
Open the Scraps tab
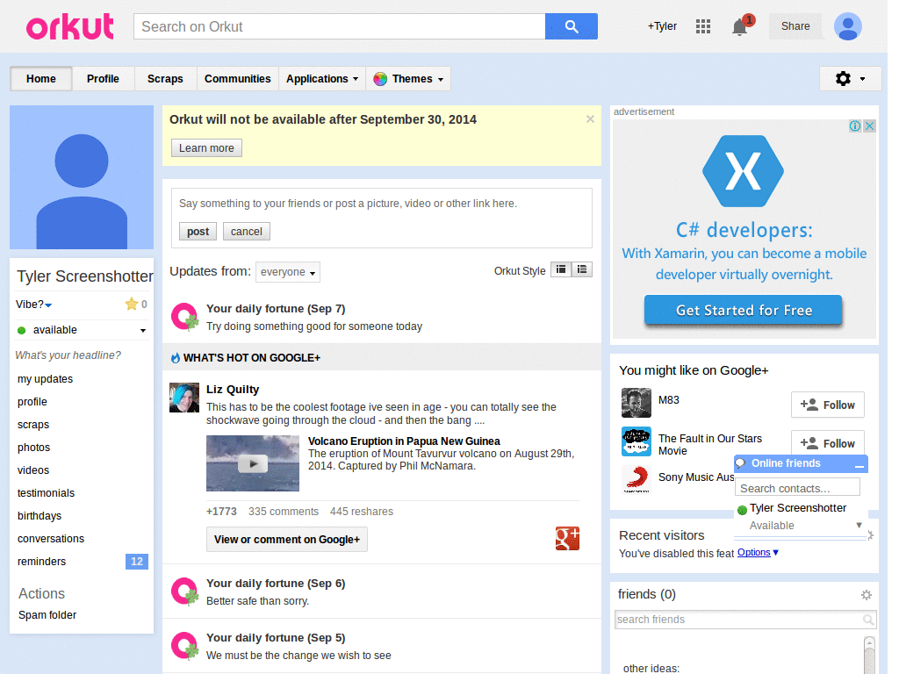tap(165, 79)
